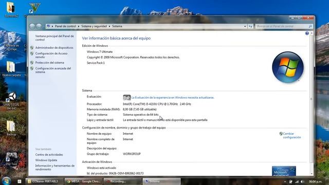The width and height of the screenshot is (329, 185).
Task: Open Configuración avanzada del sistema
Action: (53, 70)
